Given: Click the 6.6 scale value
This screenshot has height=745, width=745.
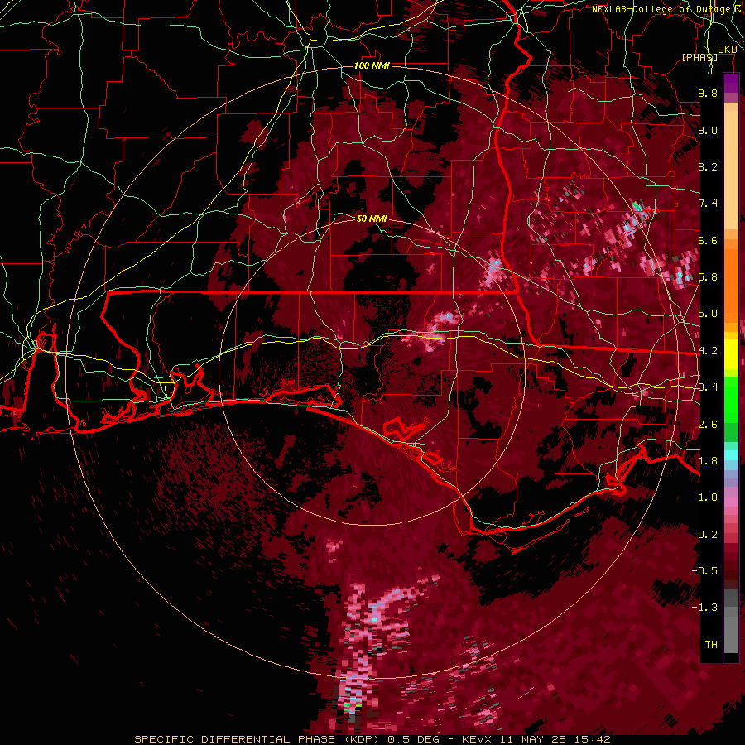Looking at the screenshot, I should point(708,240).
